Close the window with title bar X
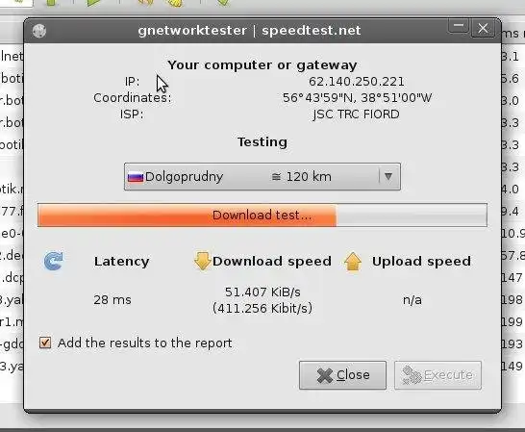 pyautogui.click(x=483, y=29)
